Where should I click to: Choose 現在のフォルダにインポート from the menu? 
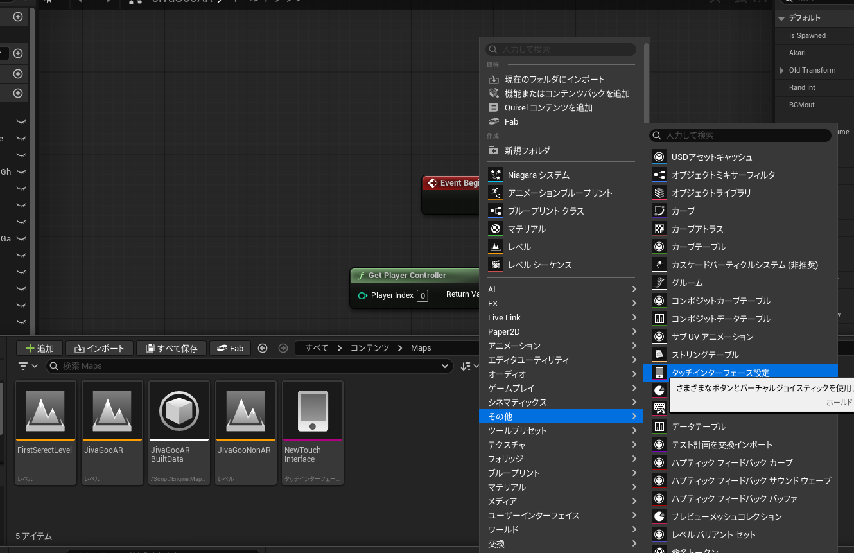(554, 79)
